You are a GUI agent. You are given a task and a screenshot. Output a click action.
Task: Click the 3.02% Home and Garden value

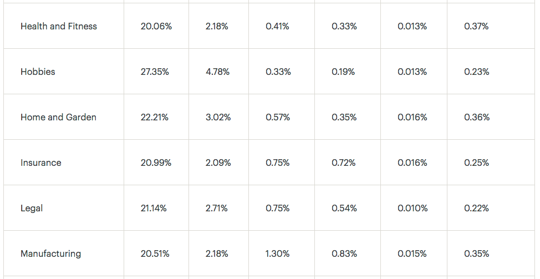point(218,117)
